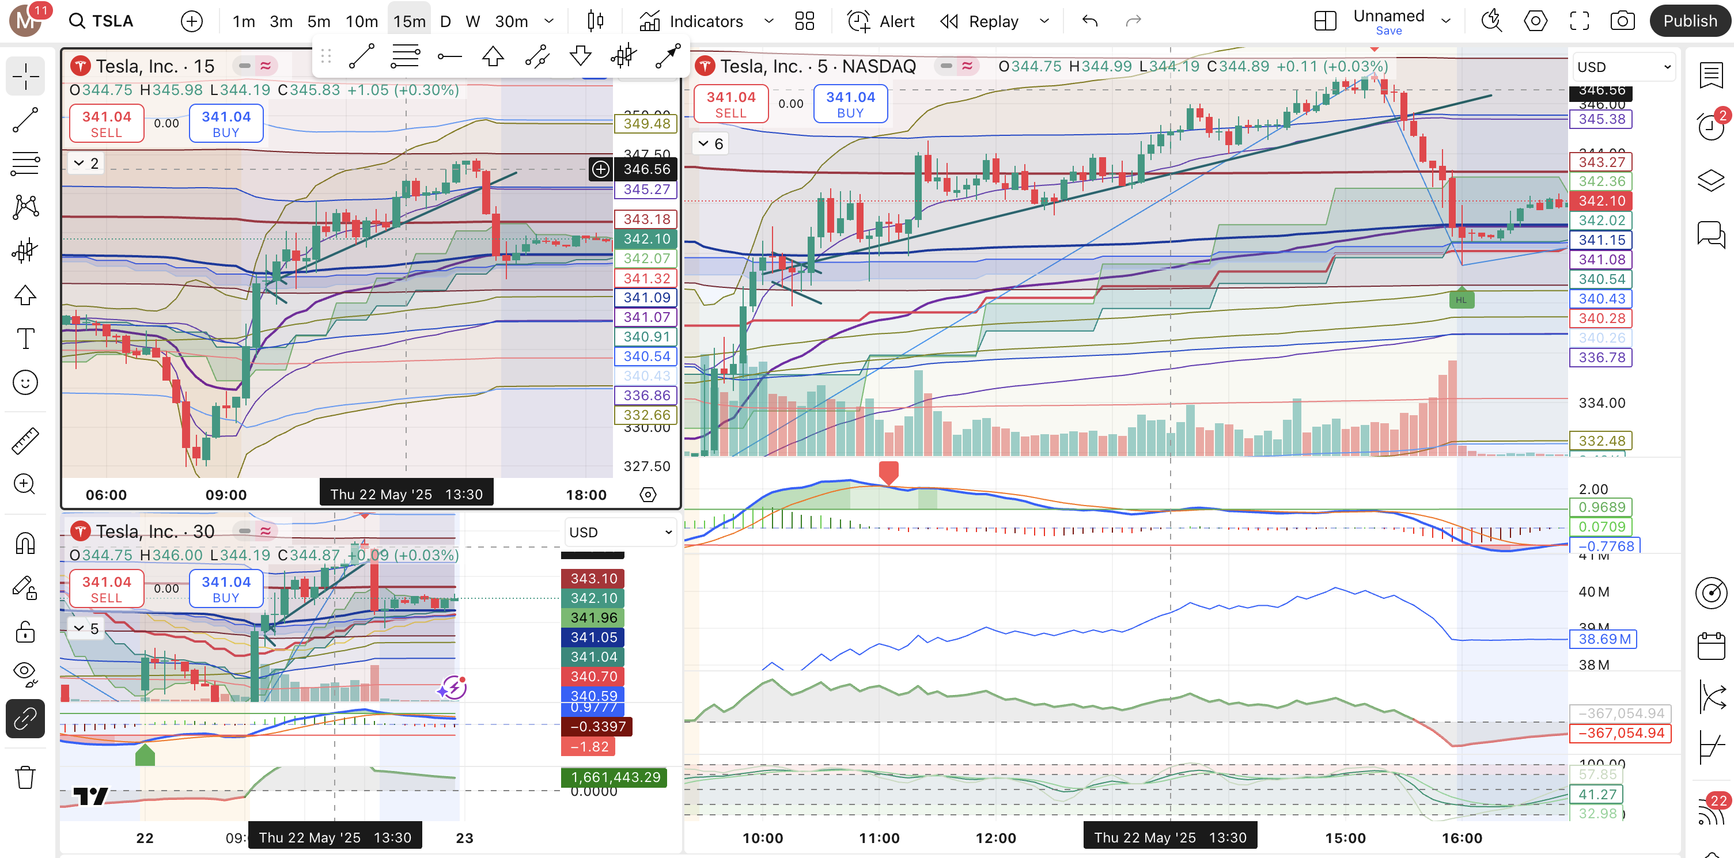Click SELL 341.04 on 15m chart
1734x858 pixels.
tap(107, 123)
